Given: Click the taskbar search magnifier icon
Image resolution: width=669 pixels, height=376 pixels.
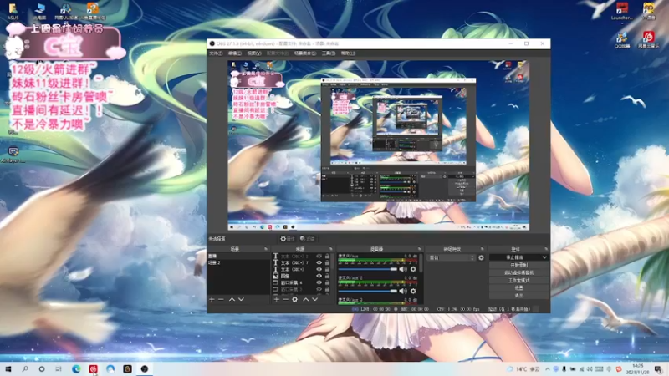Looking at the screenshot, I should coord(25,369).
